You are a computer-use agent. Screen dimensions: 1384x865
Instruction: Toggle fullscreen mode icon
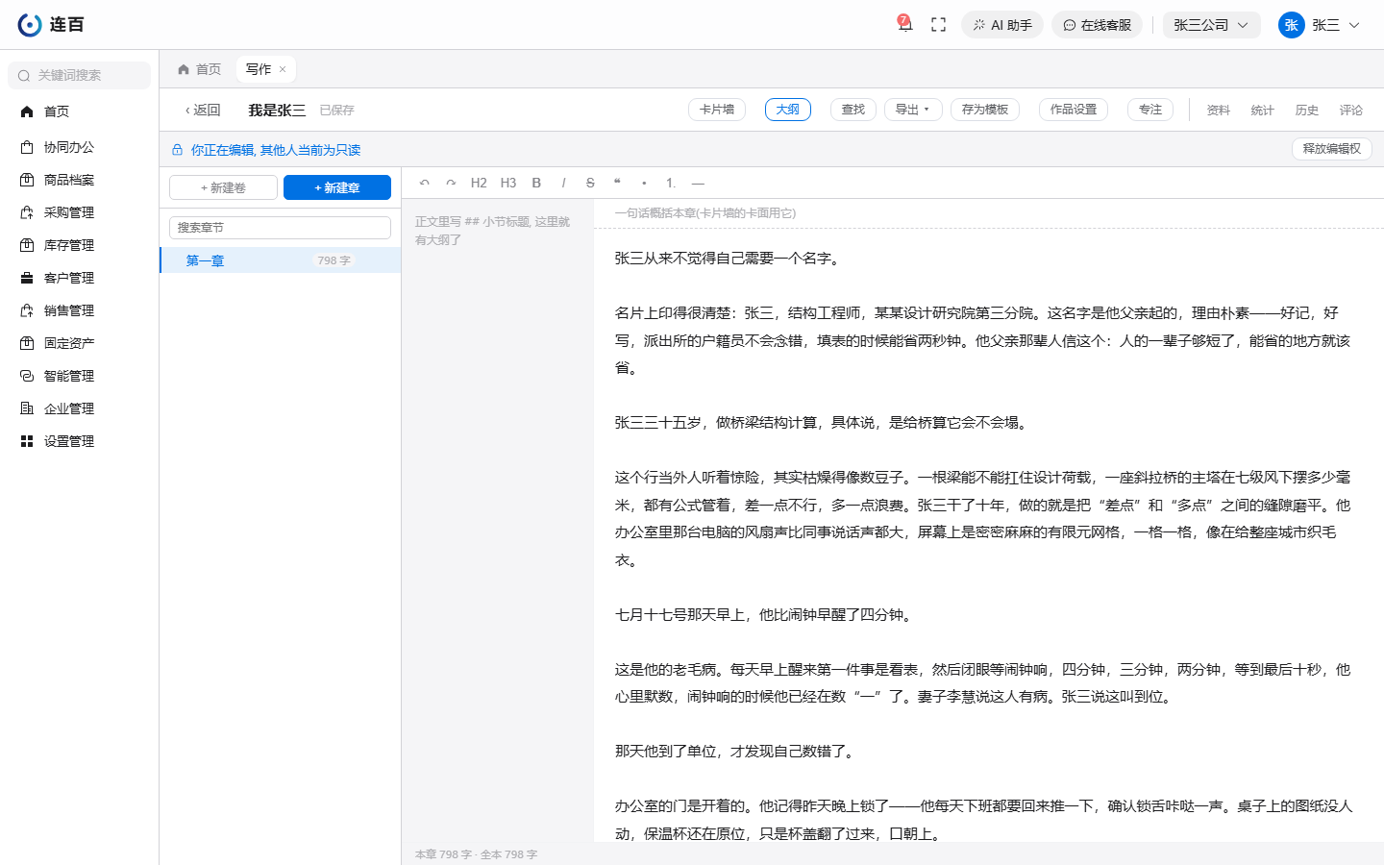[x=939, y=25]
